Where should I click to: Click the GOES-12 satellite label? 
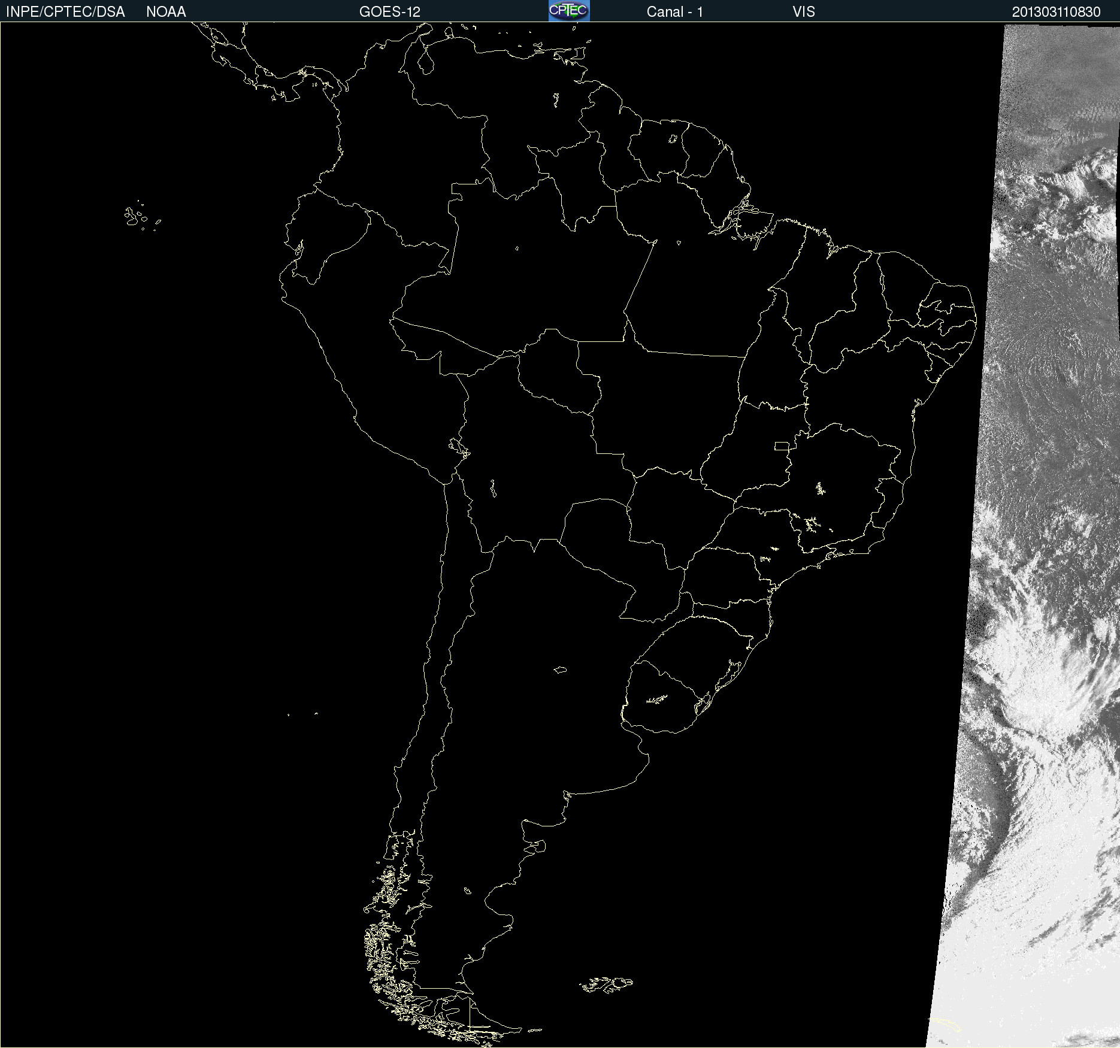pos(390,12)
